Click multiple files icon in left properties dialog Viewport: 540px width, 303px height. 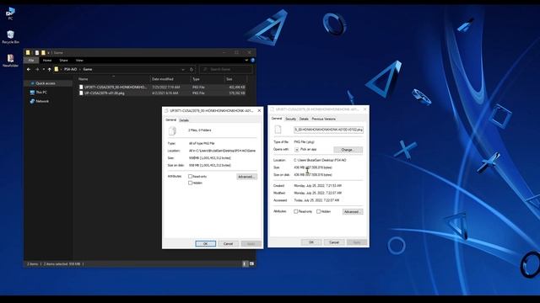(172, 130)
